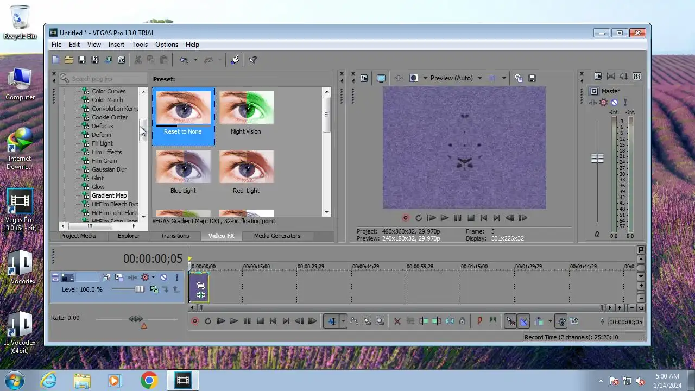The image size is (695, 391).
Task: Open Undo history dropdown arrow
Action: (195, 60)
